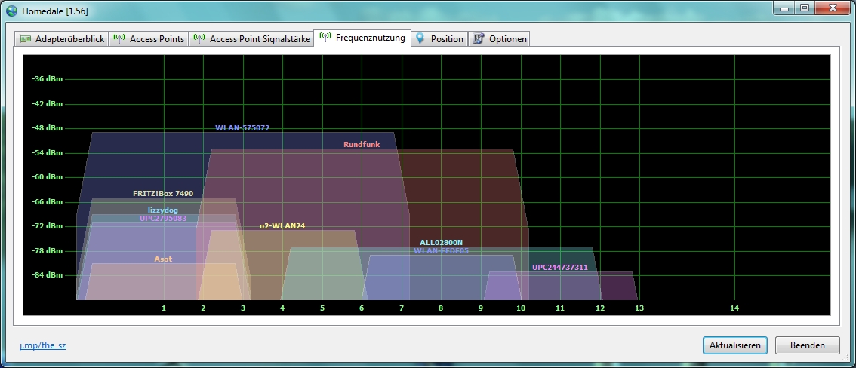
Task: Click the o2-WLAN24 network label
Action: [x=282, y=226]
